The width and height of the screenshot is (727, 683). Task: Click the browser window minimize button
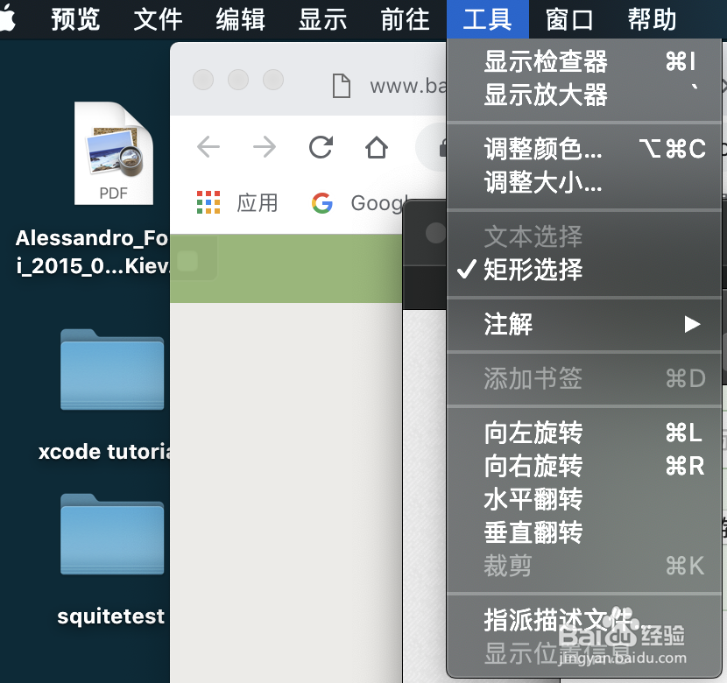tap(238, 80)
